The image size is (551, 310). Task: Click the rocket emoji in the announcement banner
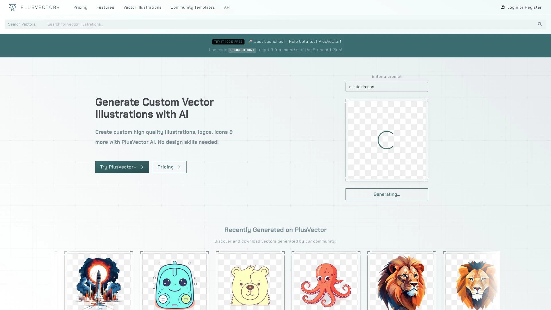click(249, 41)
